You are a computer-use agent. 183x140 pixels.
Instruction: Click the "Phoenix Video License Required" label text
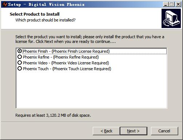(80, 63)
